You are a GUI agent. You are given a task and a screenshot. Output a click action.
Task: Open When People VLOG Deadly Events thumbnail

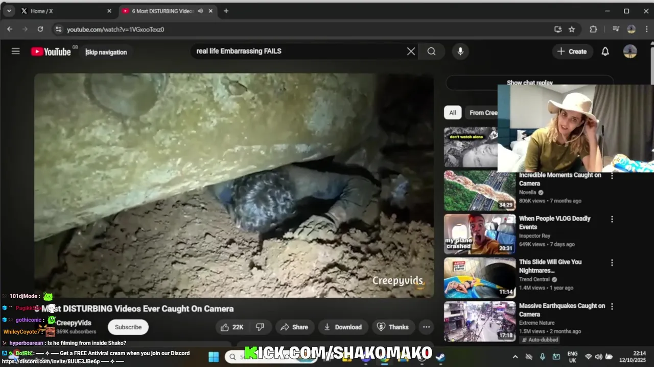click(480, 234)
